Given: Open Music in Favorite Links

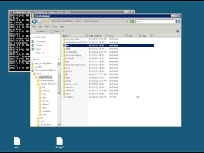Looking at the screenshot, I should [x=38, y=49].
